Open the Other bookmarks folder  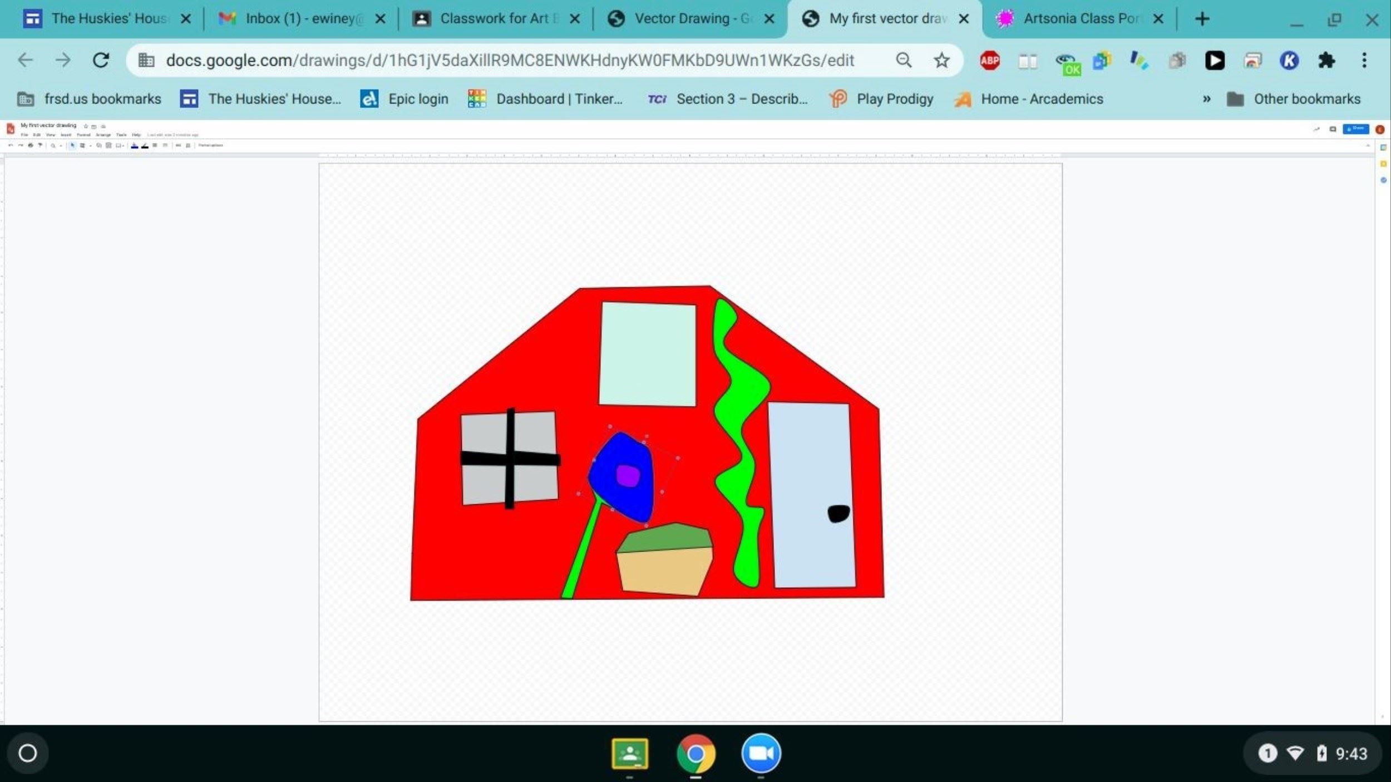tap(1294, 99)
